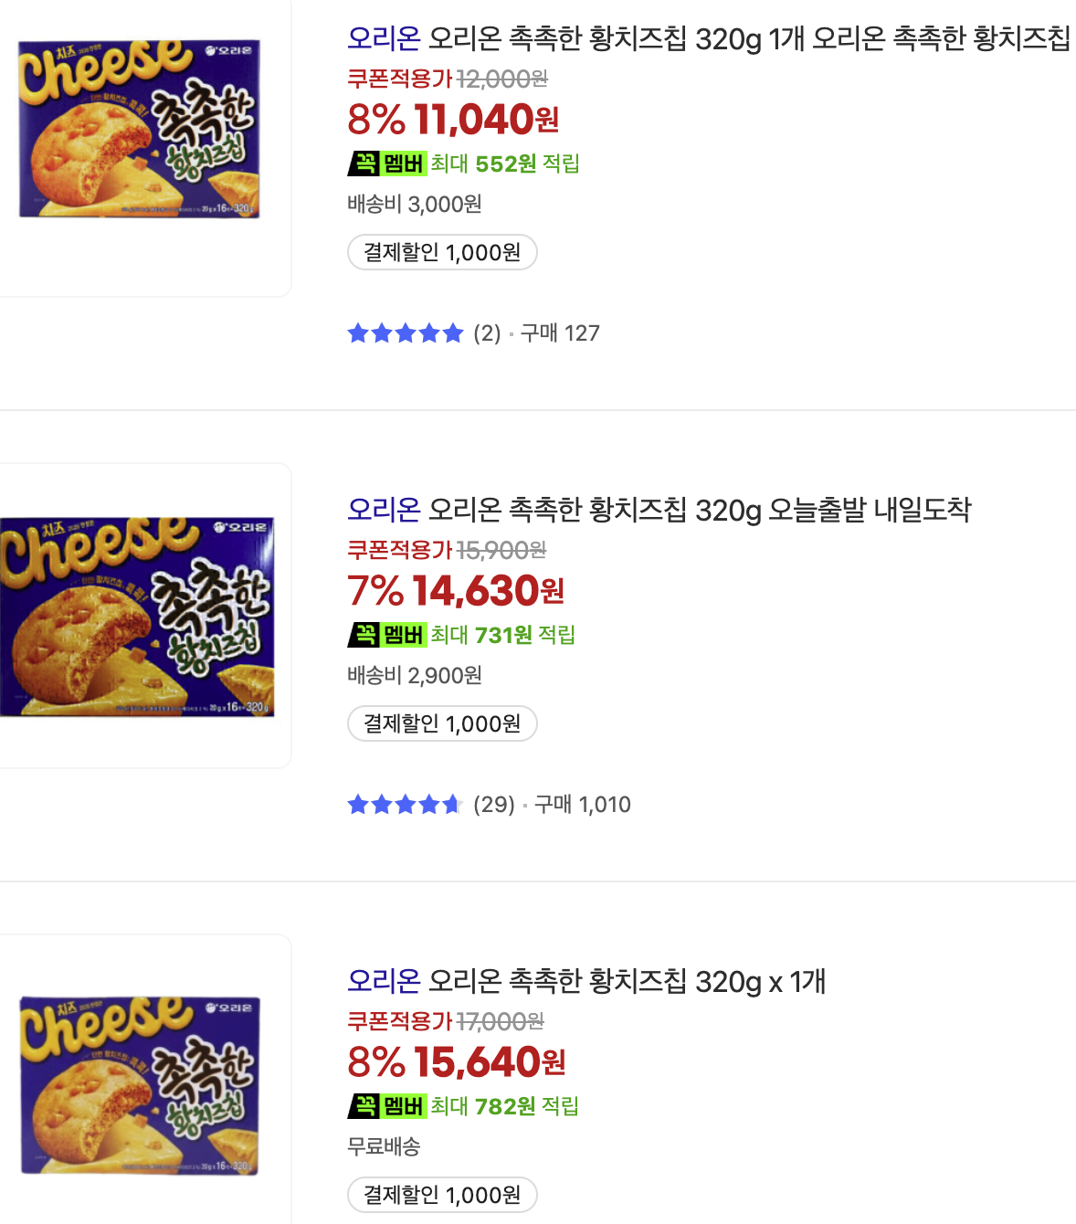Open the product title ending '320g 1개 오리온 촉촉한 황치즈칩'
The width and height of the screenshot is (1076, 1224).
point(709,38)
